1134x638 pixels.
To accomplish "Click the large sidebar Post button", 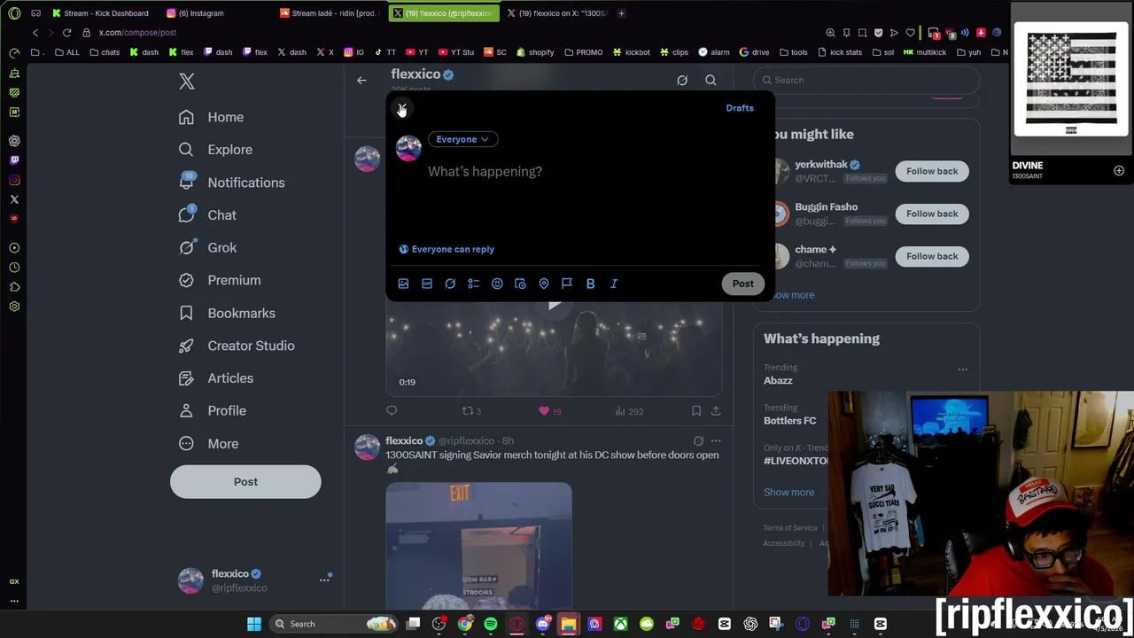I will pos(245,482).
